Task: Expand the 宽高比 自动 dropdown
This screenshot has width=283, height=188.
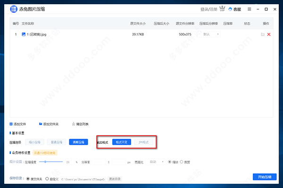Action: [155, 162]
